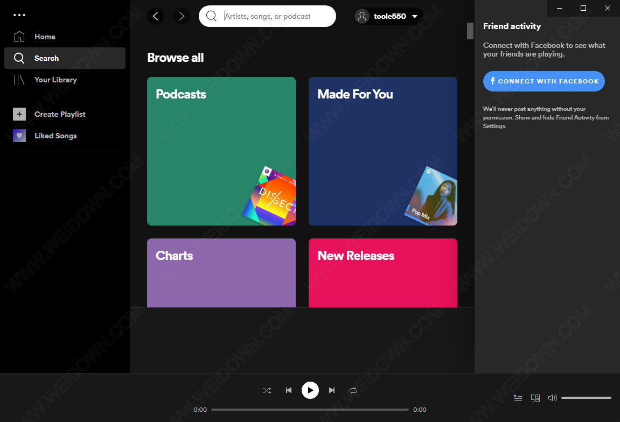Click the Artists, songs, or podcast field
Viewport: 620px width, 422px height.
click(x=267, y=16)
